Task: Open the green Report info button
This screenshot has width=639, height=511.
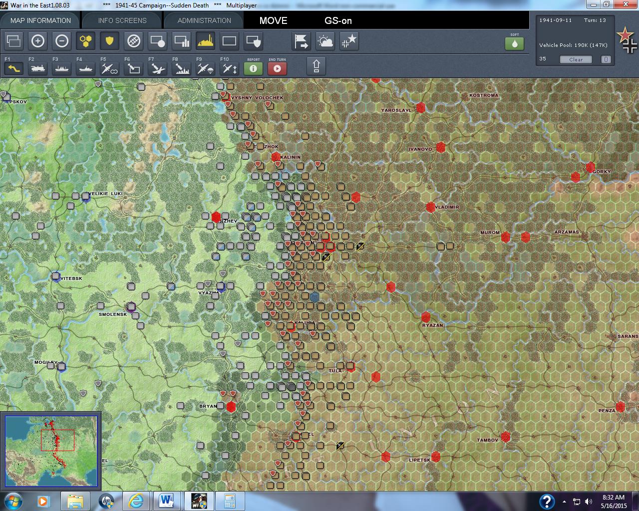Action: 254,68
